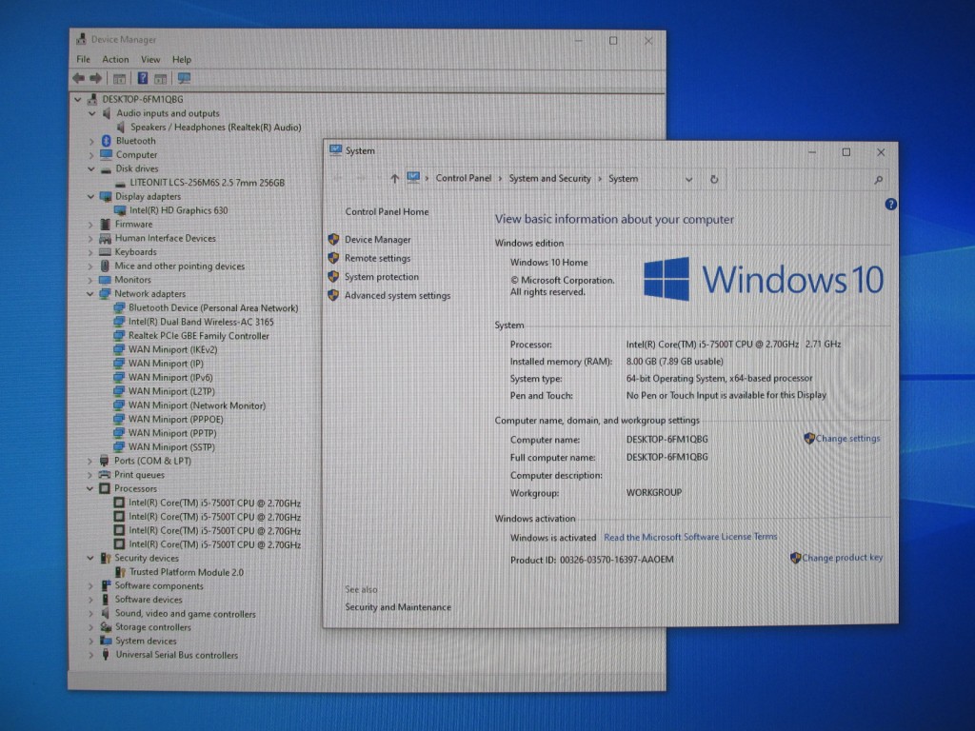Click the Back arrow in Device Manager toolbar
This screenshot has height=731, width=975.
(x=78, y=78)
